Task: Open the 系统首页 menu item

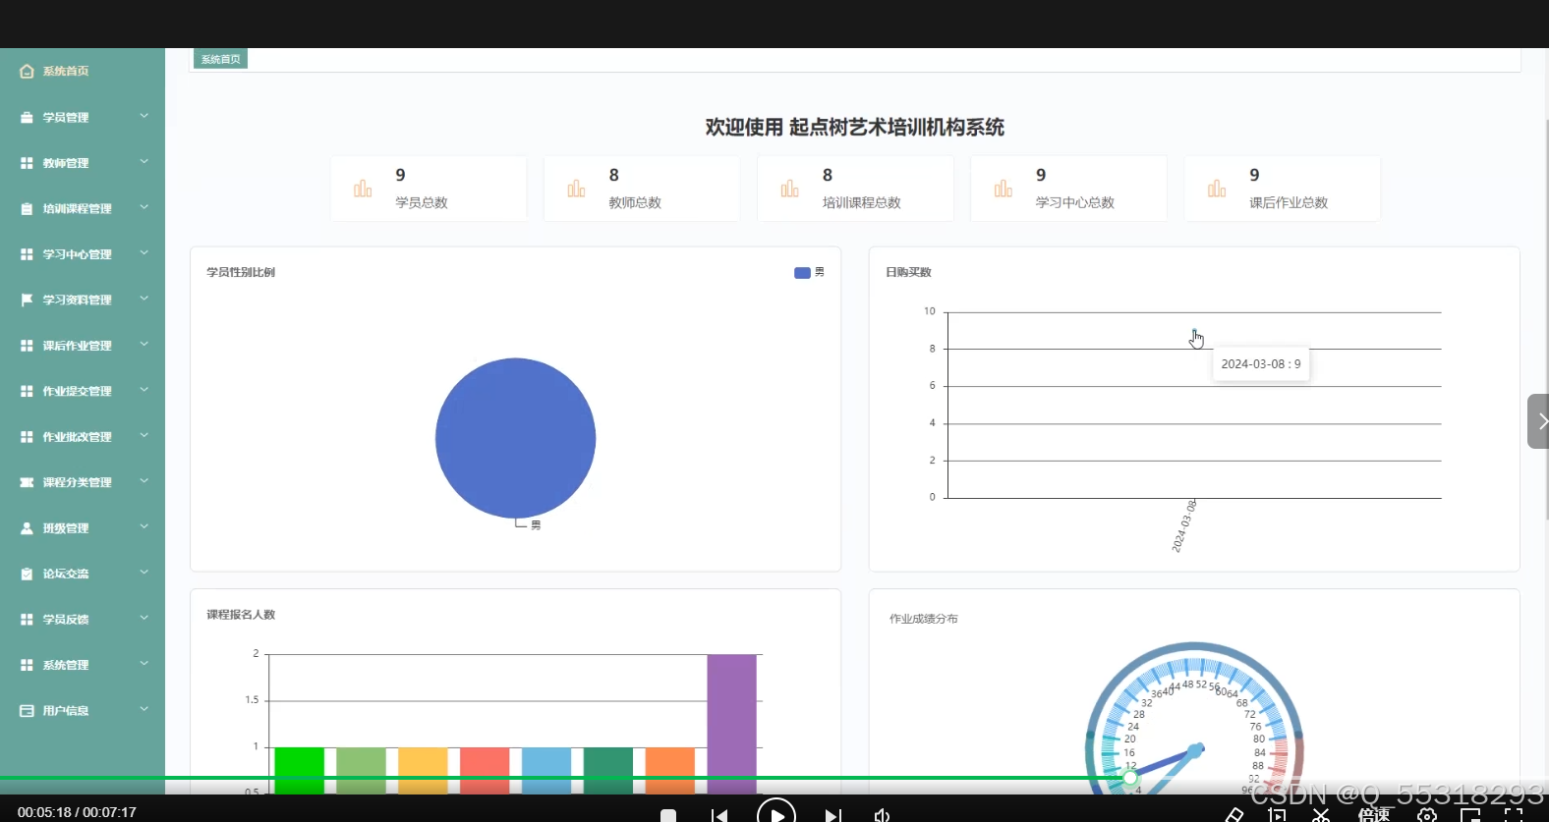Action: click(83, 72)
